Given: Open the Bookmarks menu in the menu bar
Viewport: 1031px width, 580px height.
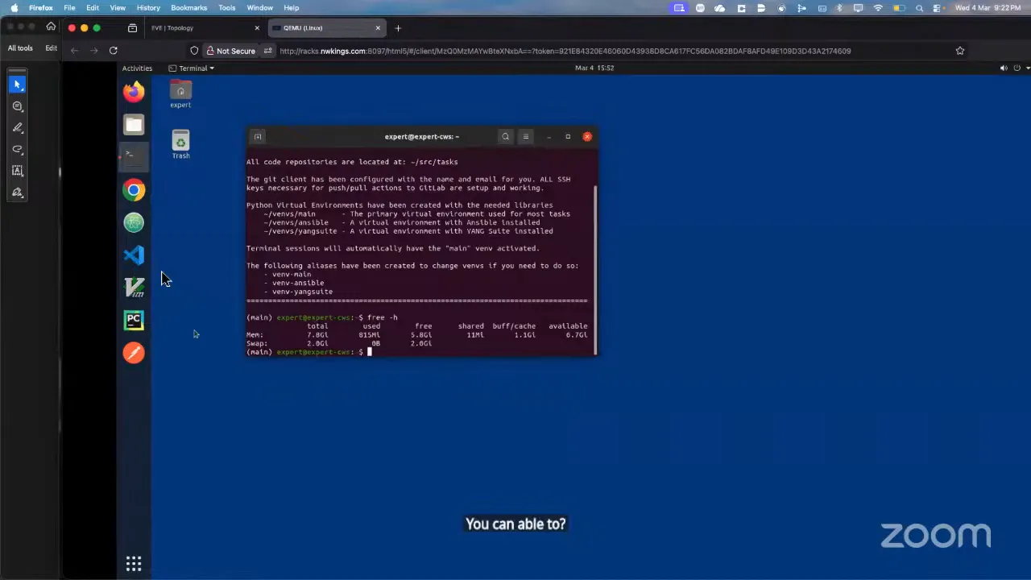Looking at the screenshot, I should pyautogui.click(x=188, y=7).
